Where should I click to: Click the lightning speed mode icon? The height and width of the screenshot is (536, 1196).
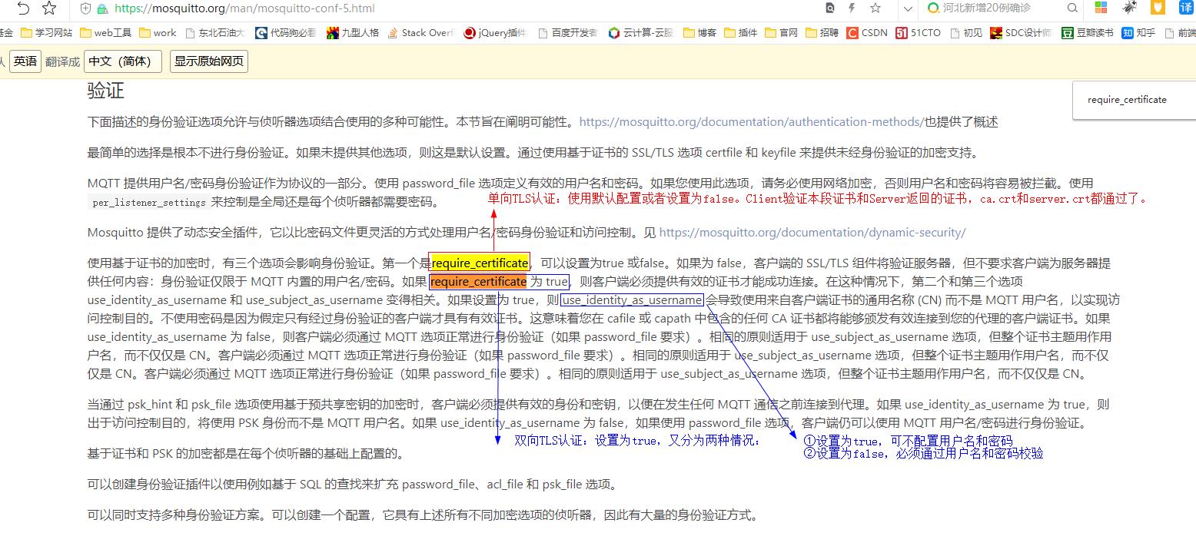(x=852, y=8)
